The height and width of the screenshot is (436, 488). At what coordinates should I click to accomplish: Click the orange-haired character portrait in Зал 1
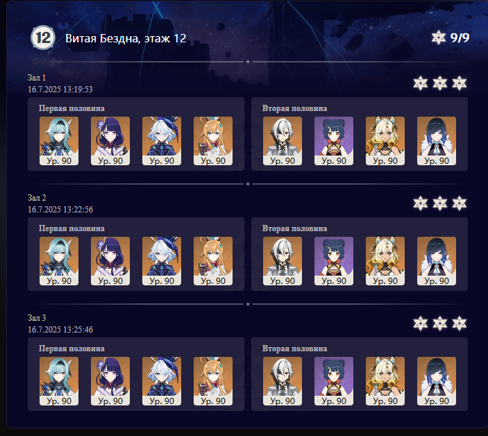pos(213,141)
